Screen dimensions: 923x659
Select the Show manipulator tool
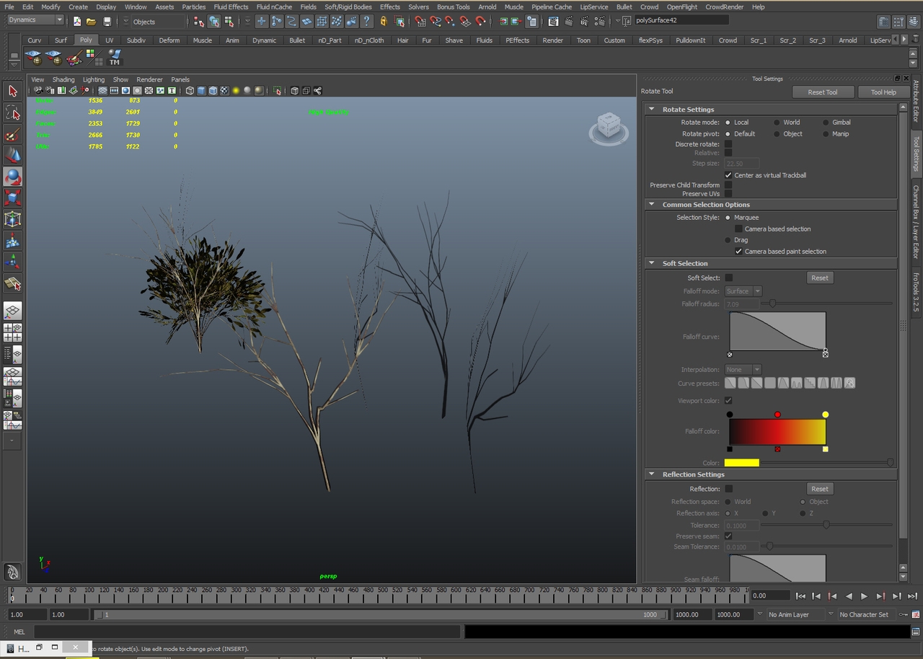pyautogui.click(x=12, y=262)
